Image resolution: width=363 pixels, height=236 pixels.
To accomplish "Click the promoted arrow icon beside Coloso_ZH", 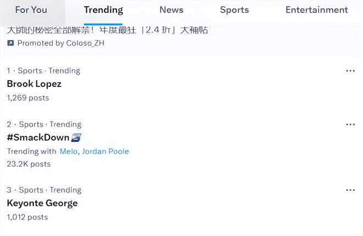I will click(x=10, y=43).
